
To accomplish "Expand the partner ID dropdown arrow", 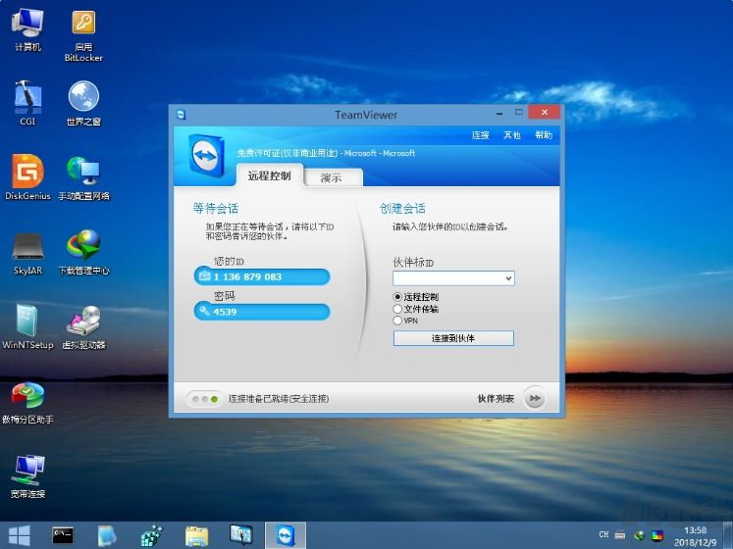I will click(507, 278).
